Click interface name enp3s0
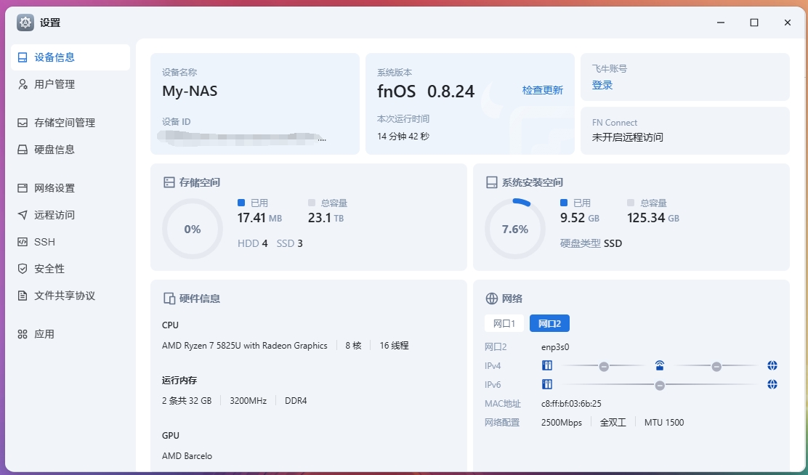Viewport: 808px width, 475px height. pyautogui.click(x=555, y=347)
